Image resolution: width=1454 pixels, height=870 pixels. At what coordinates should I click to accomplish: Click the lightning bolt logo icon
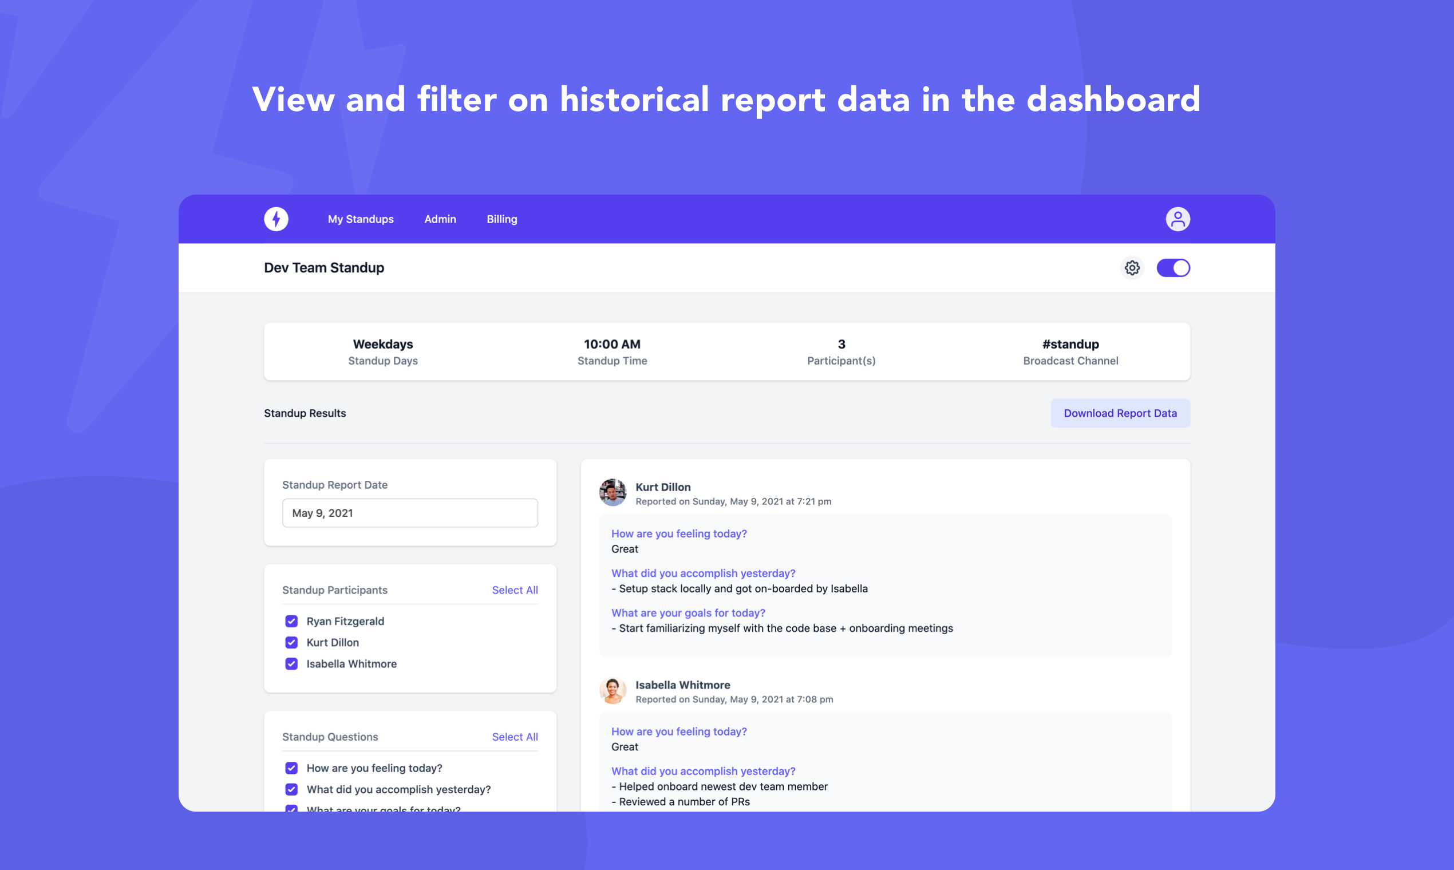276,219
